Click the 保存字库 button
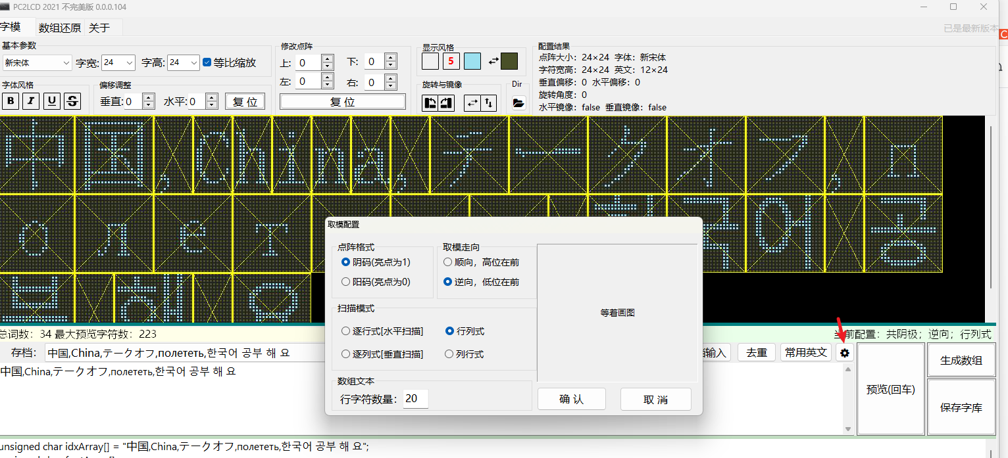Viewport: 1008px width, 458px height. pos(961,407)
